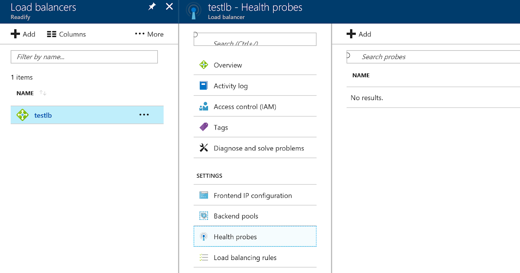This screenshot has height=273, width=520.
Task: Click the Access control people icon
Action: tap(204, 107)
